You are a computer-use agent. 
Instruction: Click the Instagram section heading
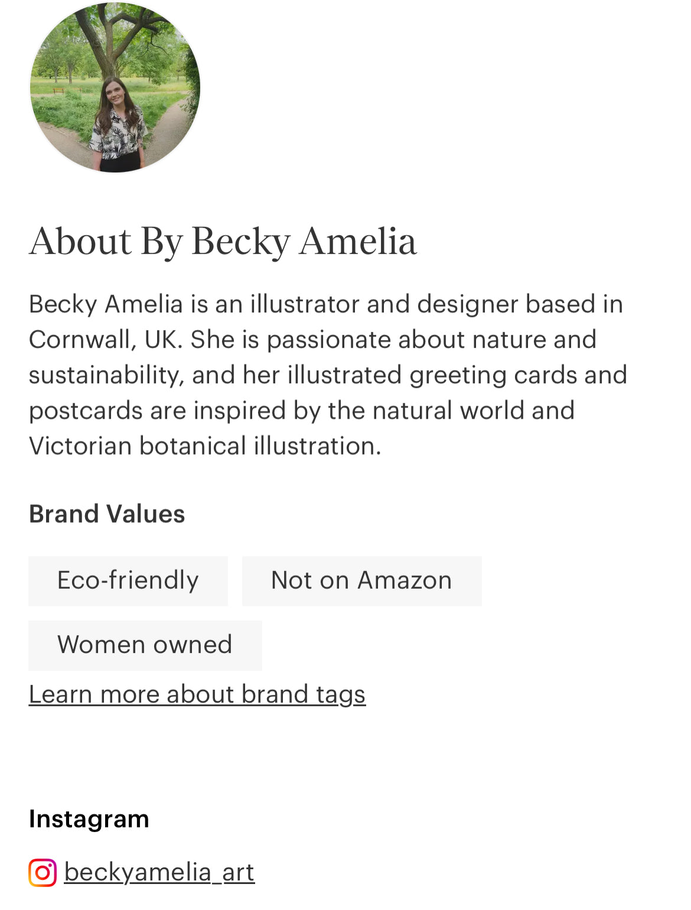[89, 819]
